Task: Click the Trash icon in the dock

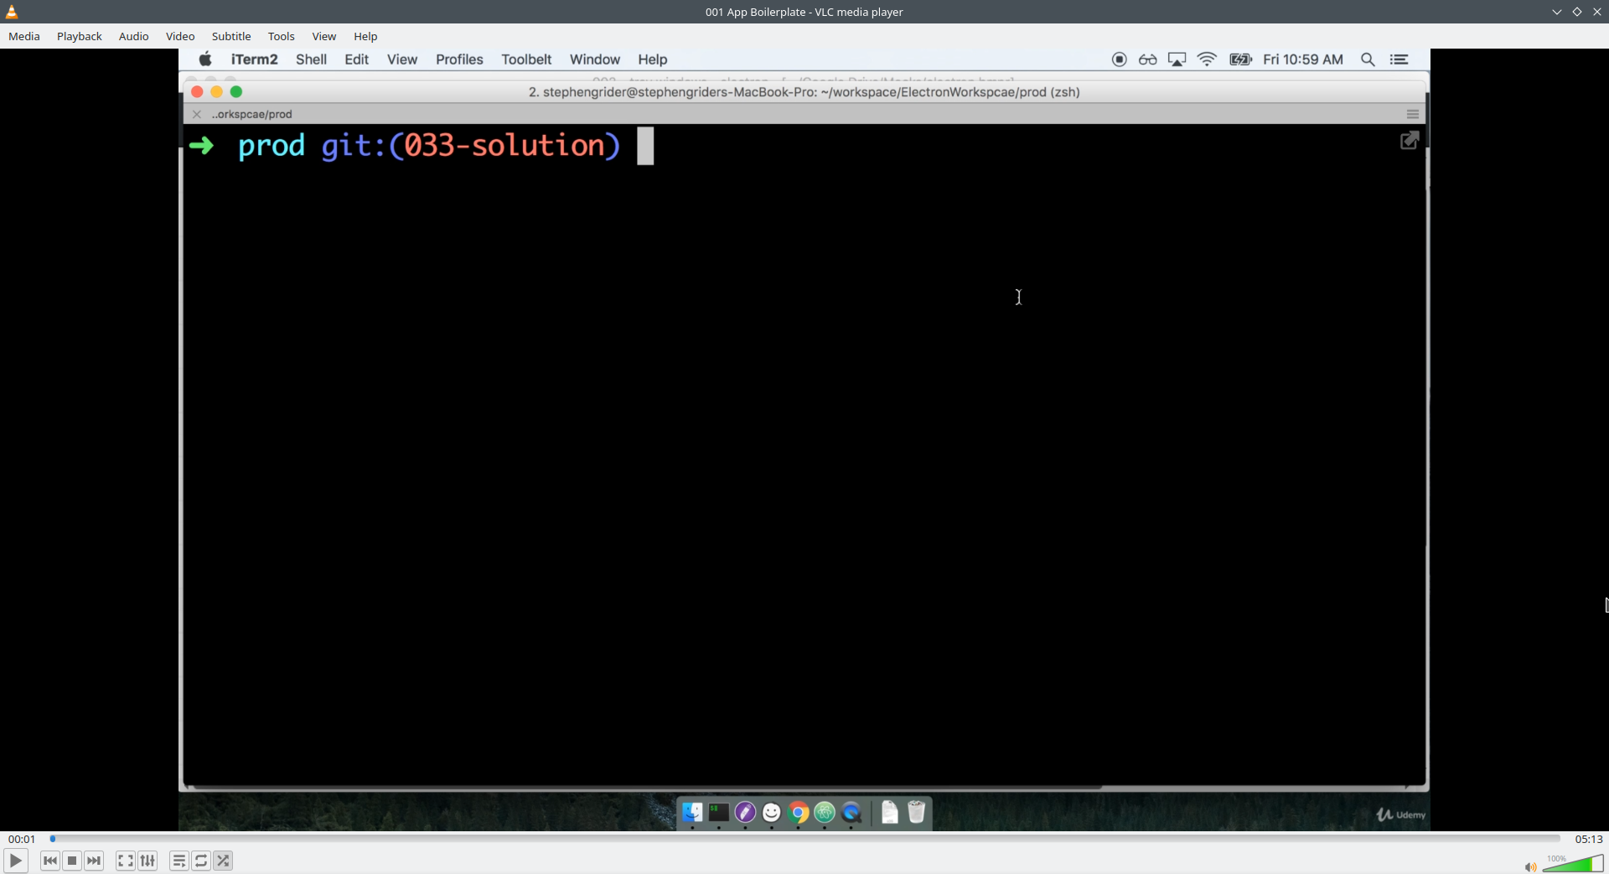Action: [x=916, y=812]
